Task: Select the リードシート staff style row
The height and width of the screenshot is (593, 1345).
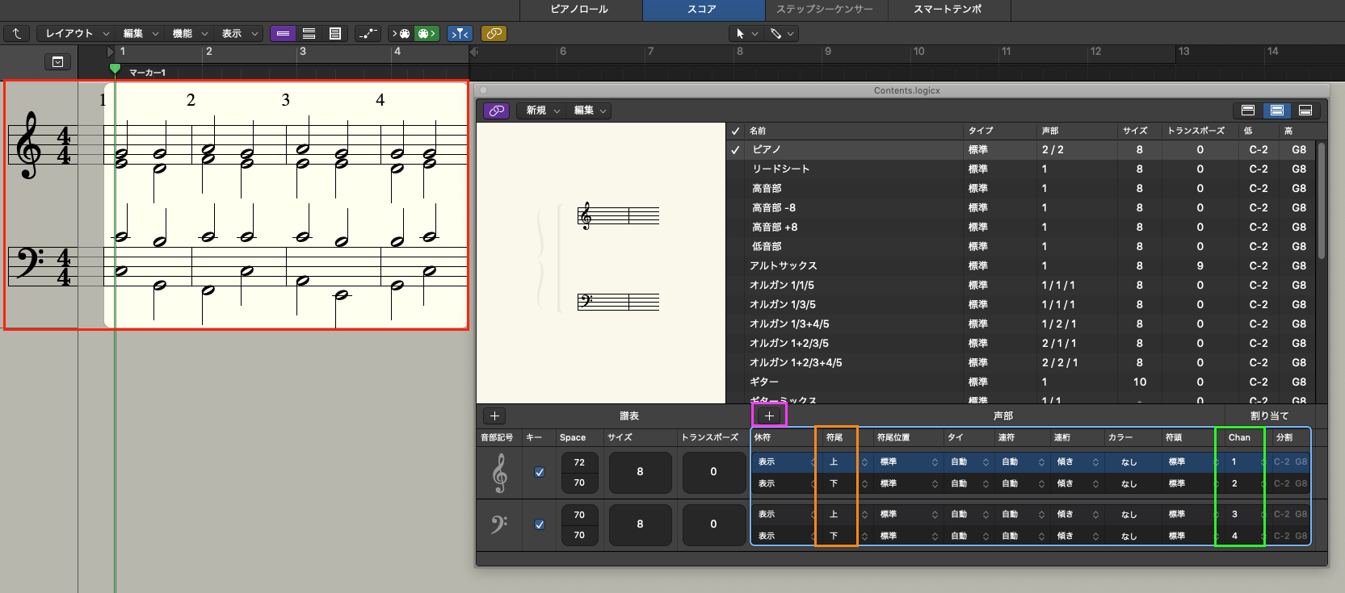Action: (780, 169)
